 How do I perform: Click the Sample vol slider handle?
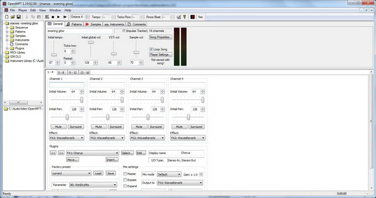point(136,53)
